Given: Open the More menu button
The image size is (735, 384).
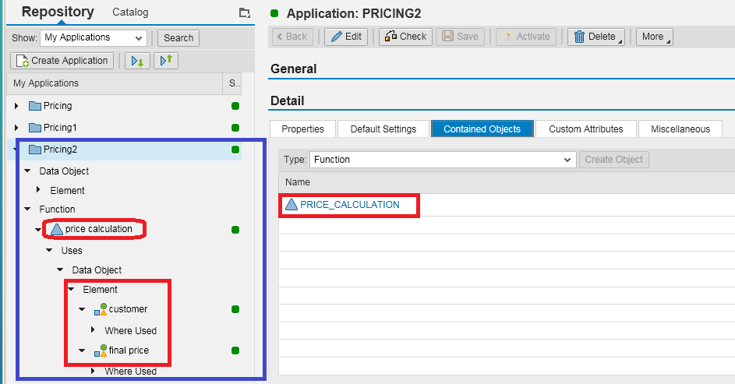Looking at the screenshot, I should [655, 37].
